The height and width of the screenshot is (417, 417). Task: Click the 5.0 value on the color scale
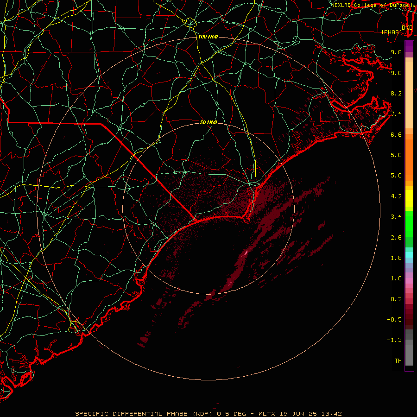coord(396,176)
